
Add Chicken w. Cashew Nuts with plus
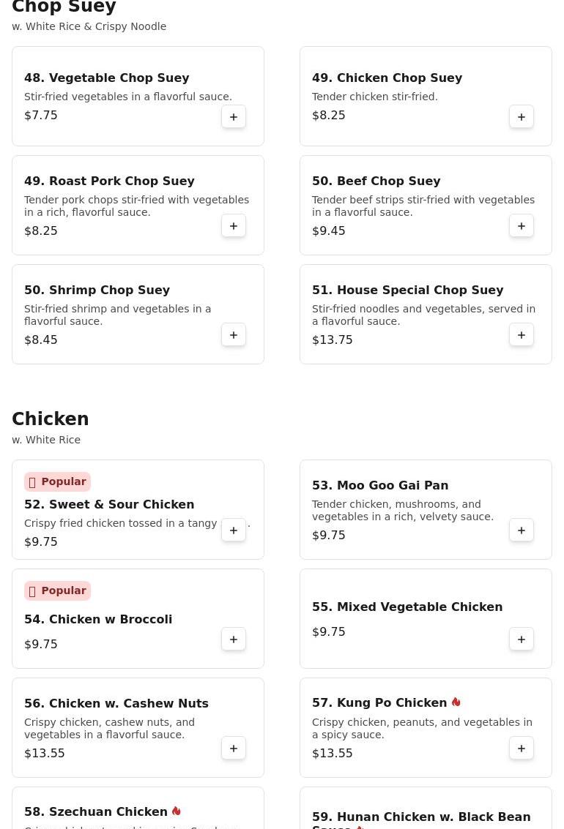(234, 749)
